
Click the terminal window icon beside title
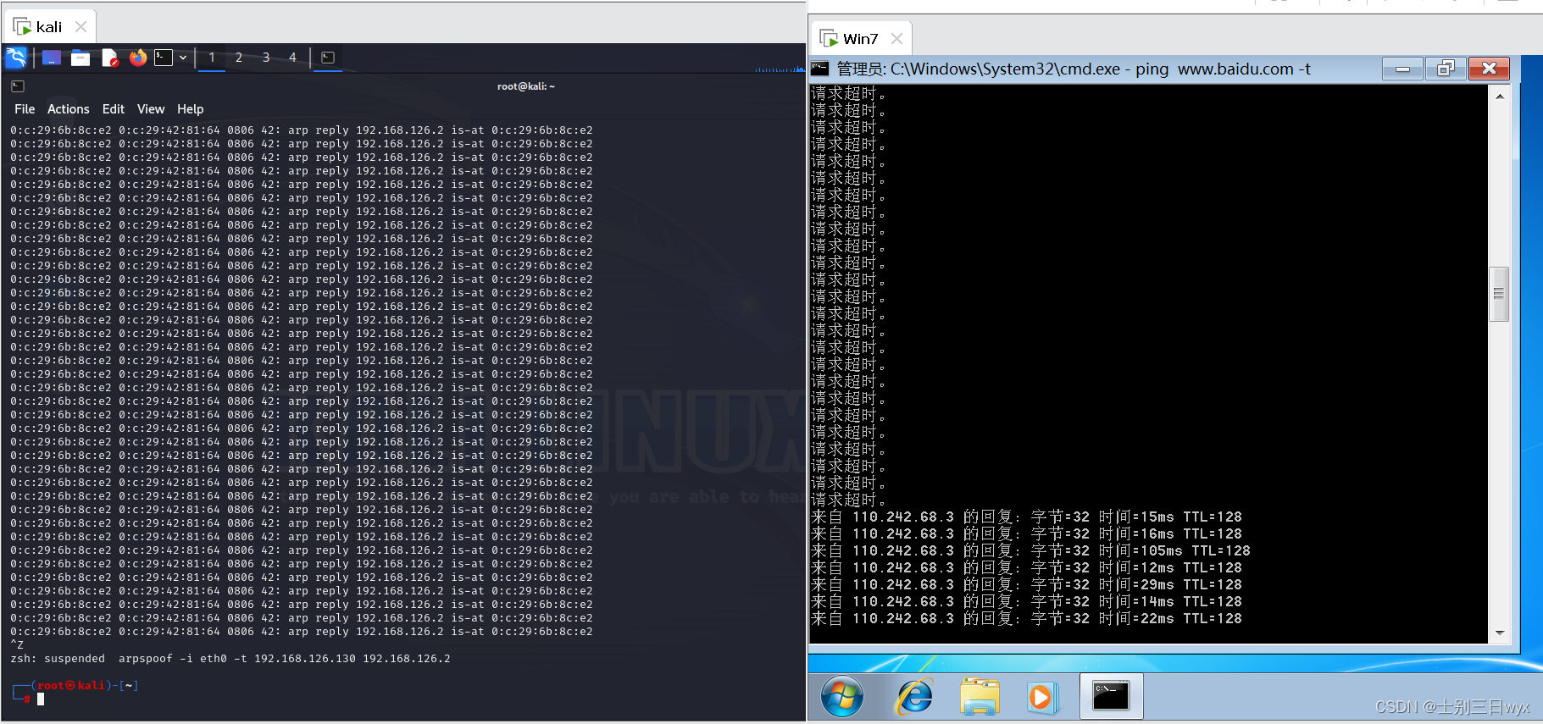pos(18,86)
